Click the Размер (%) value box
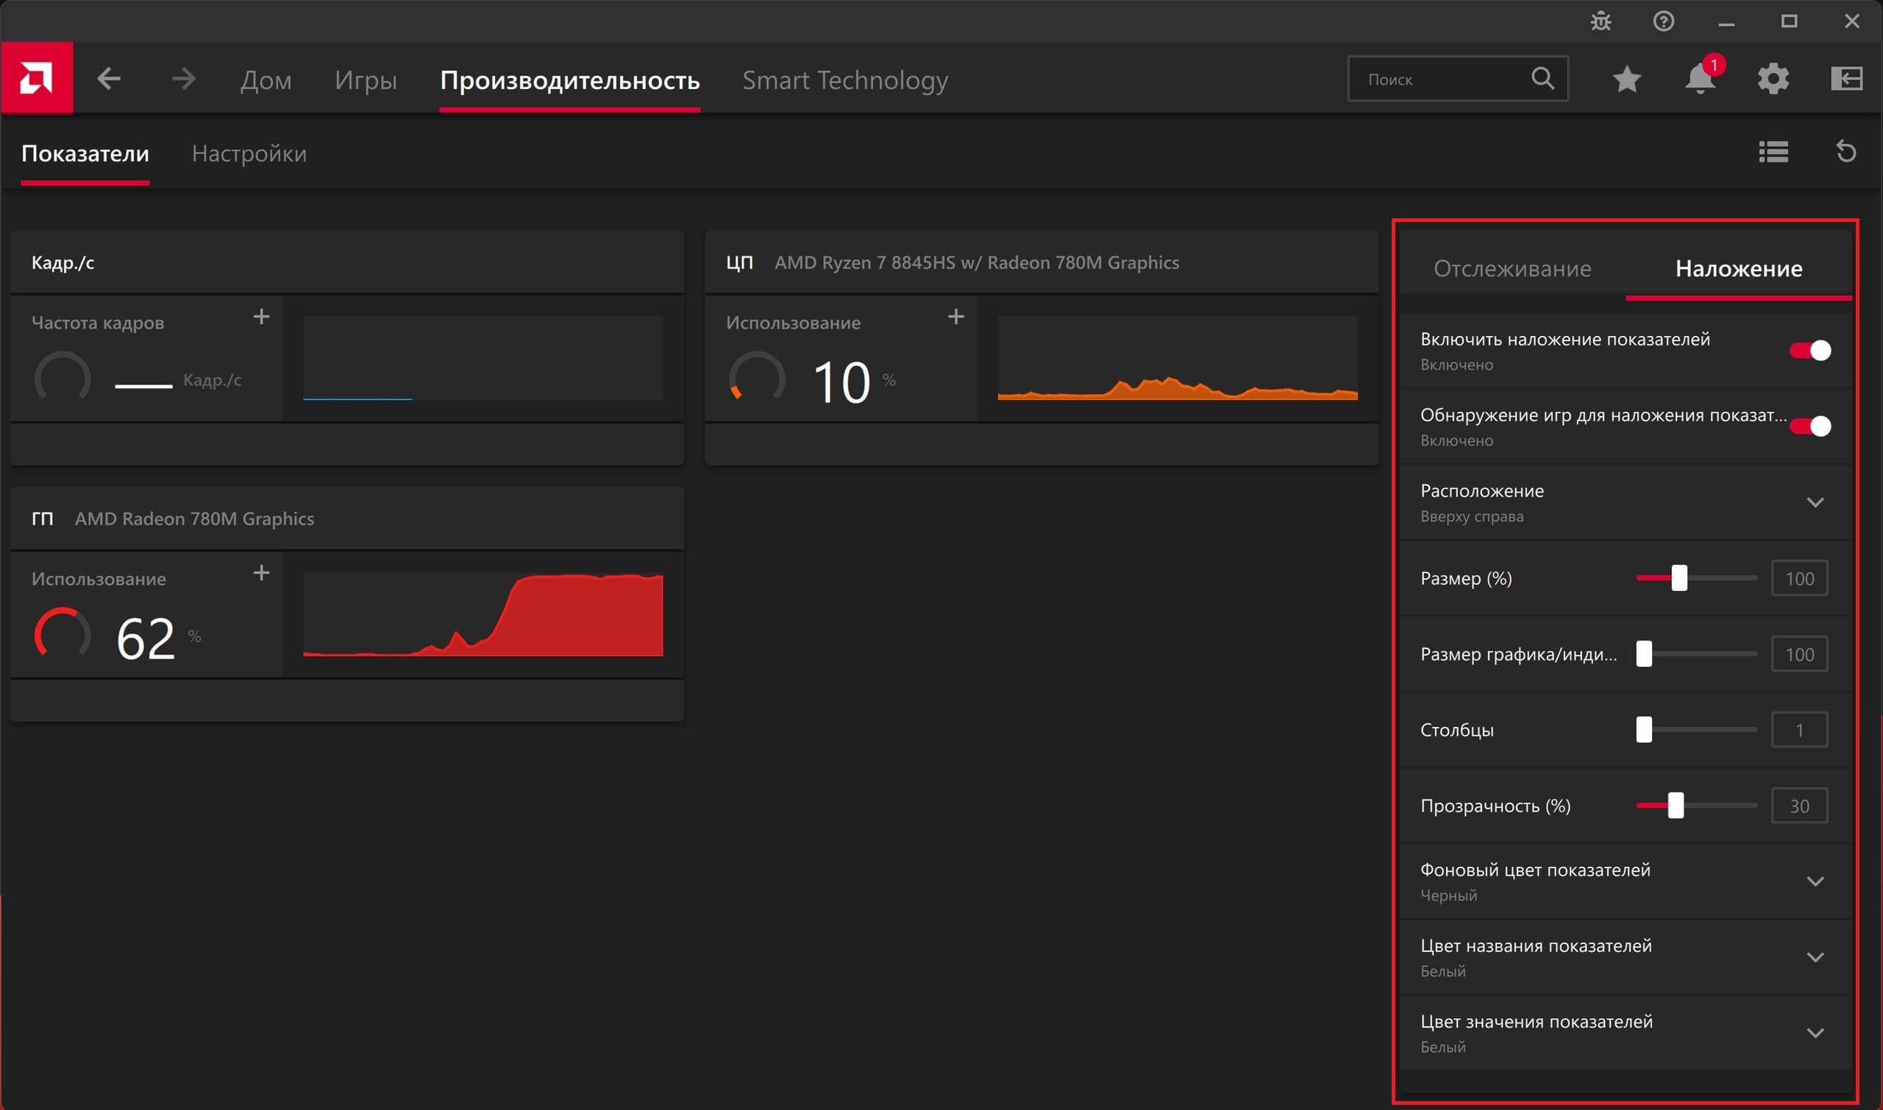 (x=1799, y=579)
